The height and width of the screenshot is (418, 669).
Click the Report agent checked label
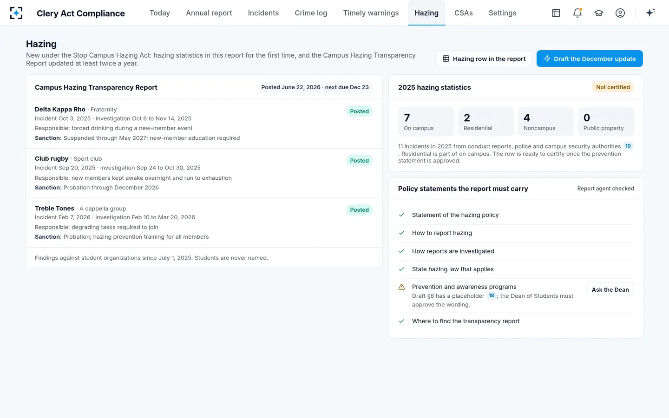(x=606, y=189)
